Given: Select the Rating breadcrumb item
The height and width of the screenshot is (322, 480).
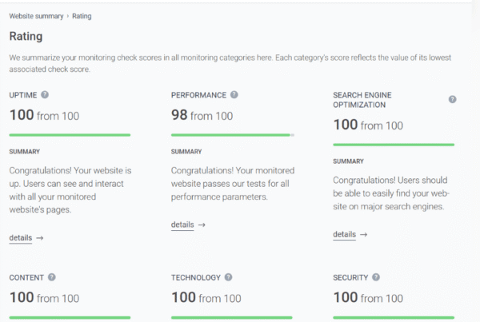Looking at the screenshot, I should tap(82, 16).
